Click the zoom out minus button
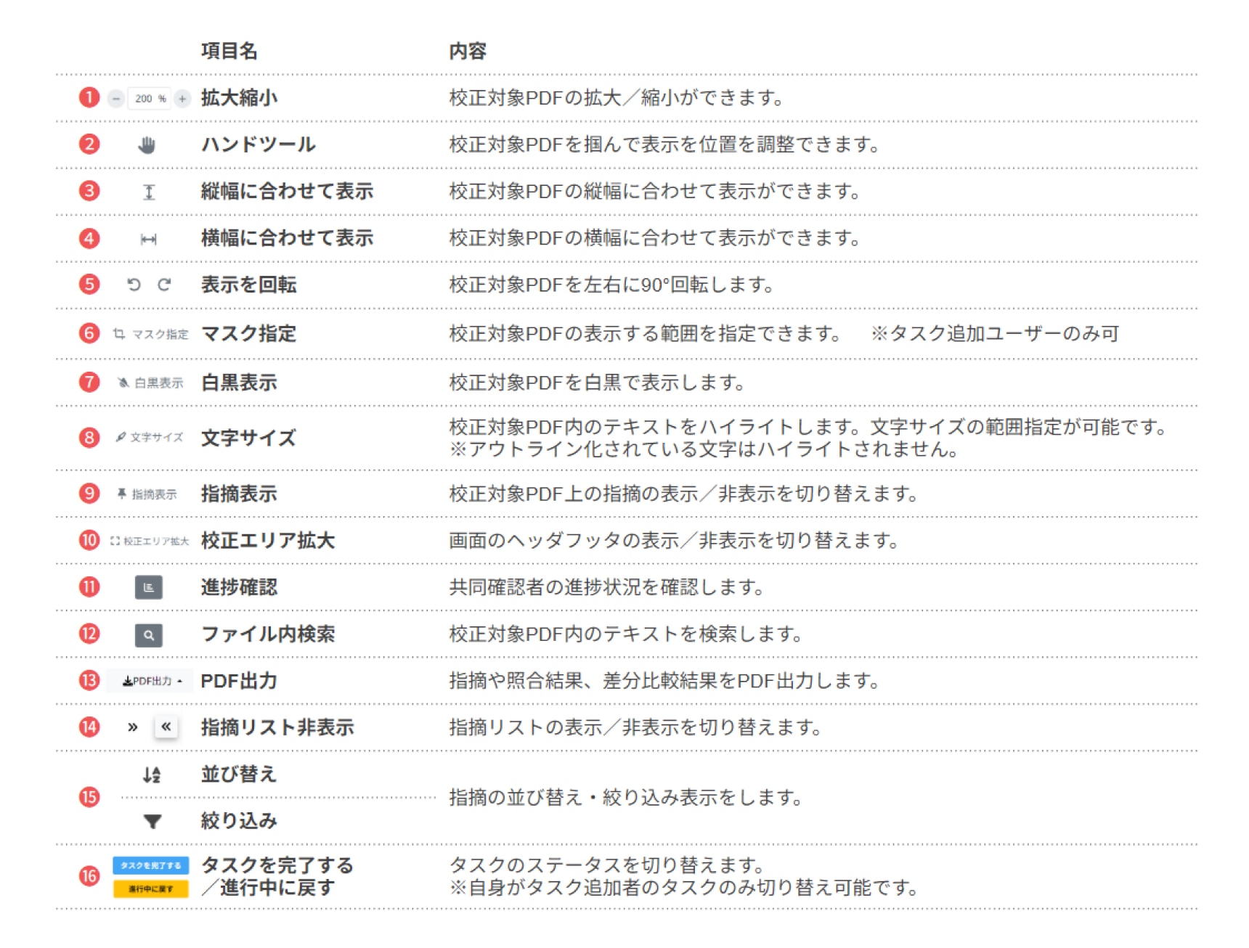Image resolution: width=1249 pixels, height=948 pixels. (x=116, y=99)
